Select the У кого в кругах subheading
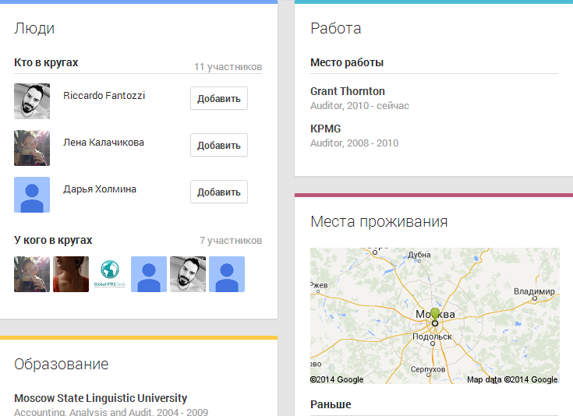 (x=53, y=240)
